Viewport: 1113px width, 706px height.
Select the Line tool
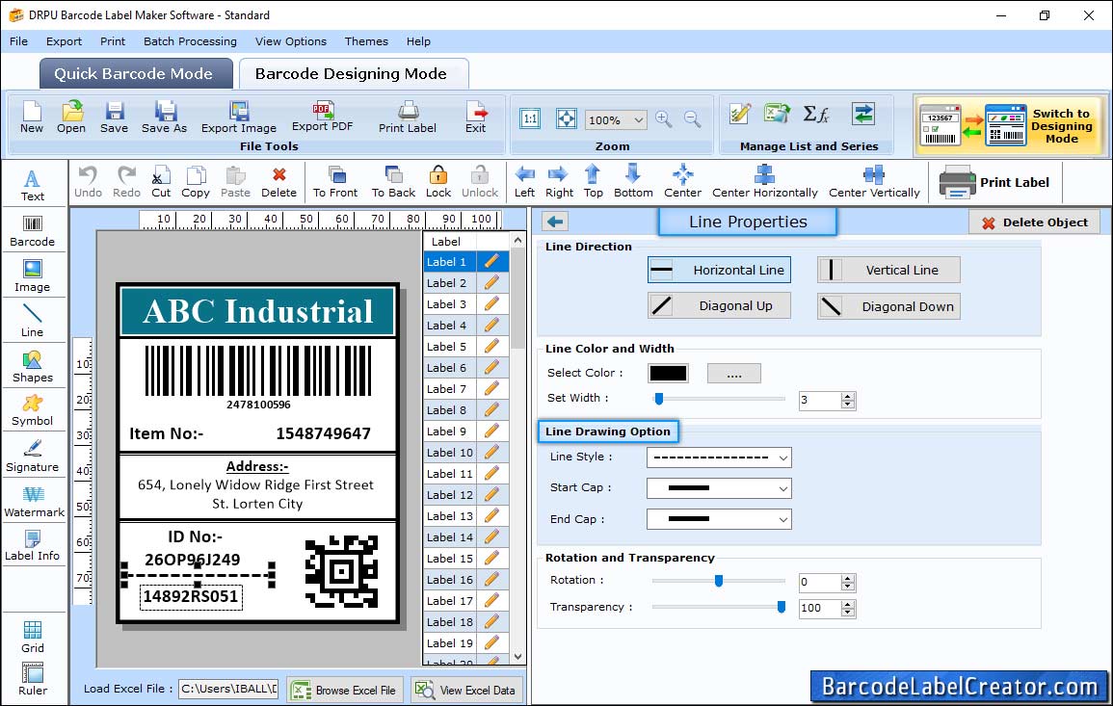[32, 322]
